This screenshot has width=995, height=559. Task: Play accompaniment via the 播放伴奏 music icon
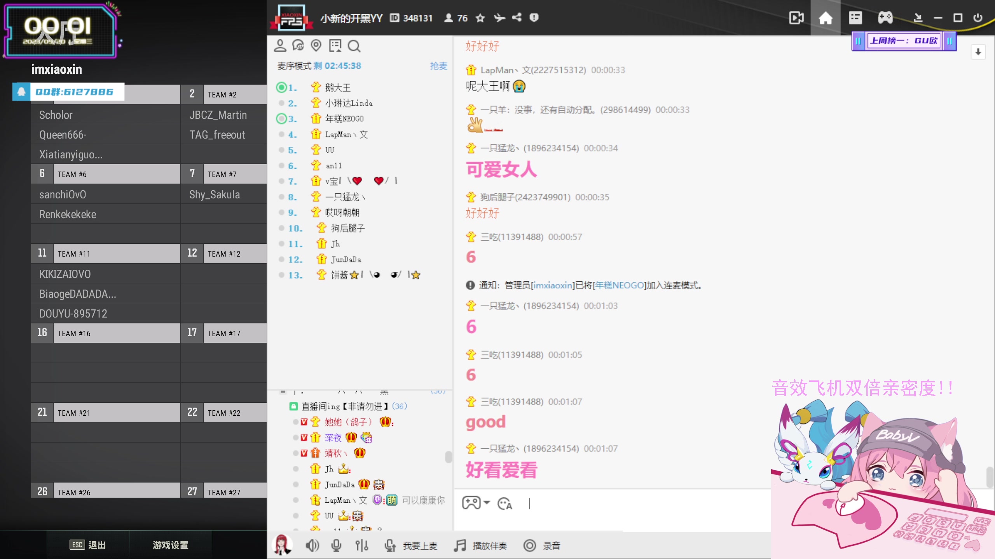tap(459, 545)
